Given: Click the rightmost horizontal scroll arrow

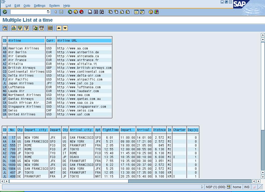Looking at the screenshot, I should (x=259, y=181).
